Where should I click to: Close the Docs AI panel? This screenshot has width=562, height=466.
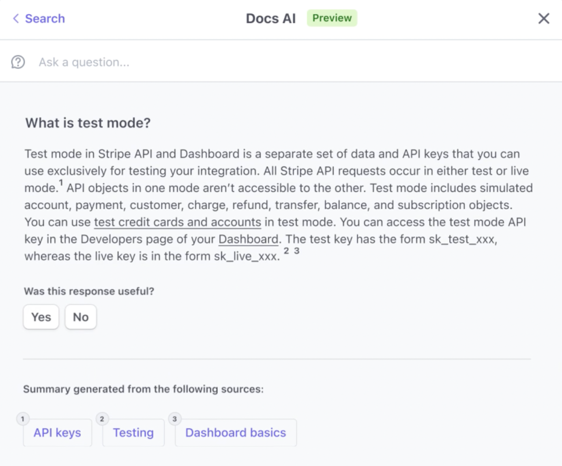click(x=544, y=18)
